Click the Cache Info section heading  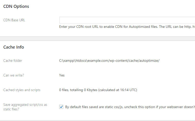[13, 47]
